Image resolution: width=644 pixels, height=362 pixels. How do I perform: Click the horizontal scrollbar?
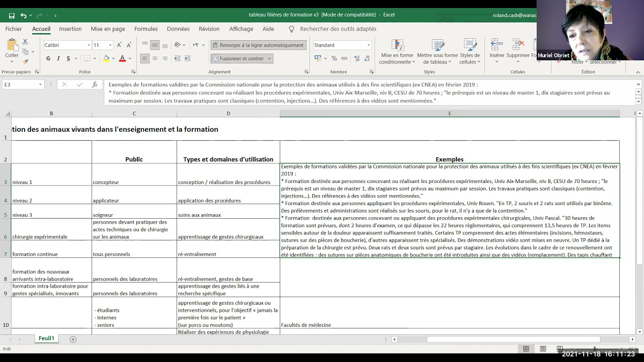(513, 339)
